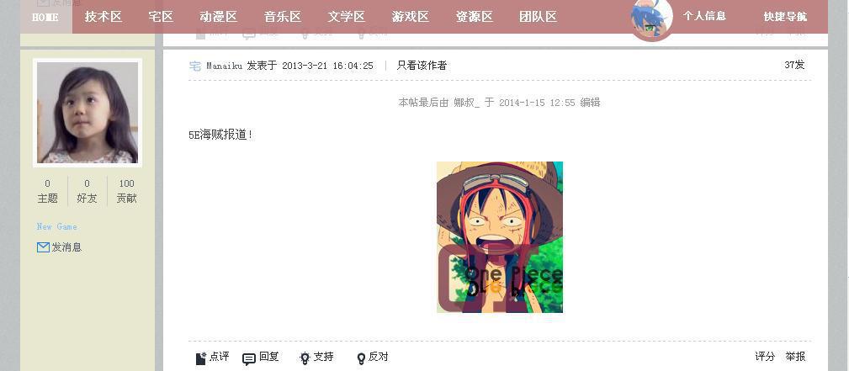Click the 举报 report link
Viewport: 849px width, 371px height.
[795, 357]
